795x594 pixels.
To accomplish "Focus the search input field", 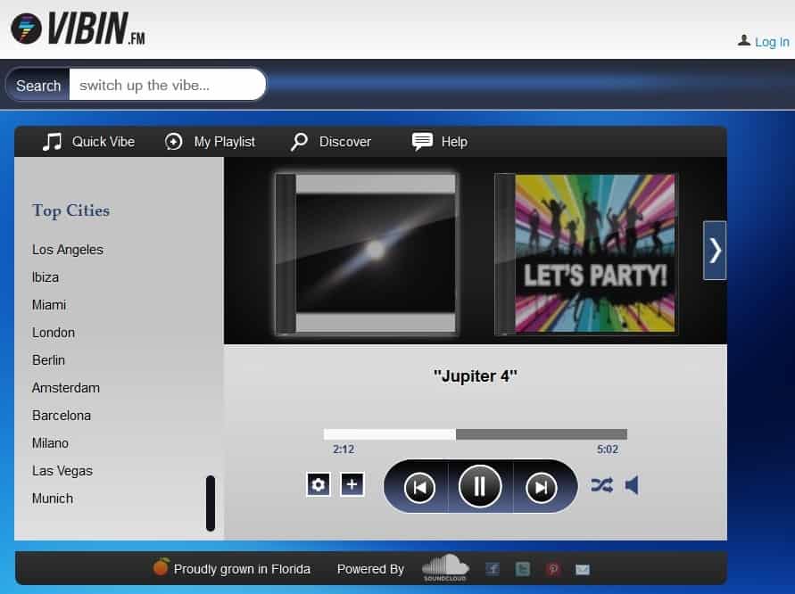I will tap(167, 86).
